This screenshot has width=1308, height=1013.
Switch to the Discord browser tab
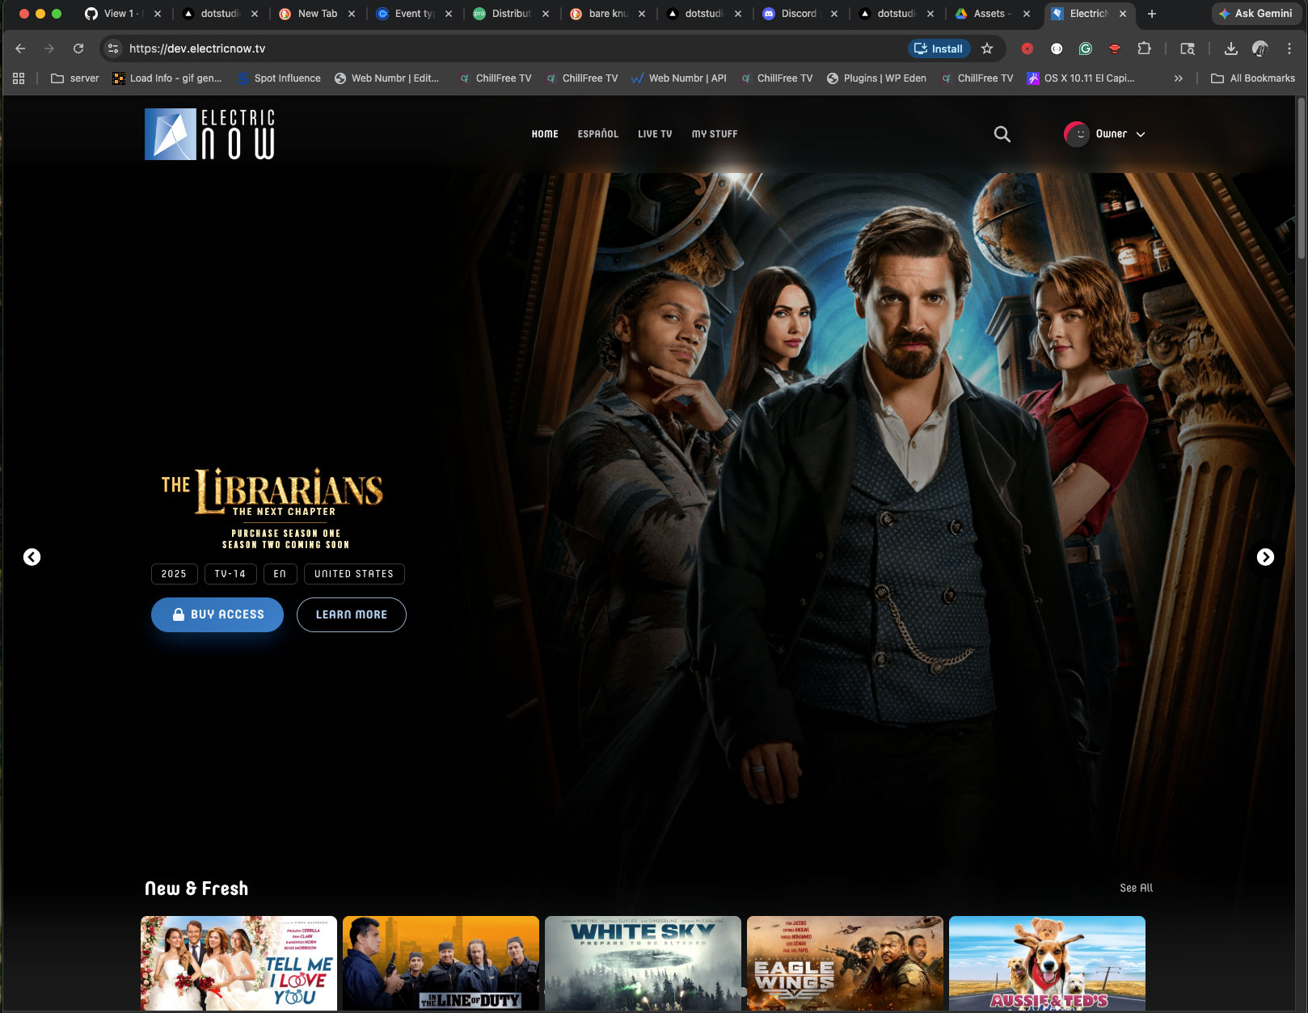click(799, 14)
